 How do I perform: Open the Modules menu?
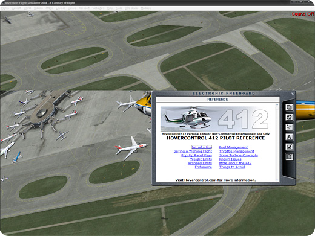pyautogui.click(x=146, y=8)
